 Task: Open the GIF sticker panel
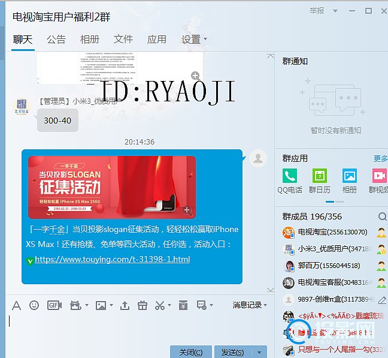pos(54,305)
